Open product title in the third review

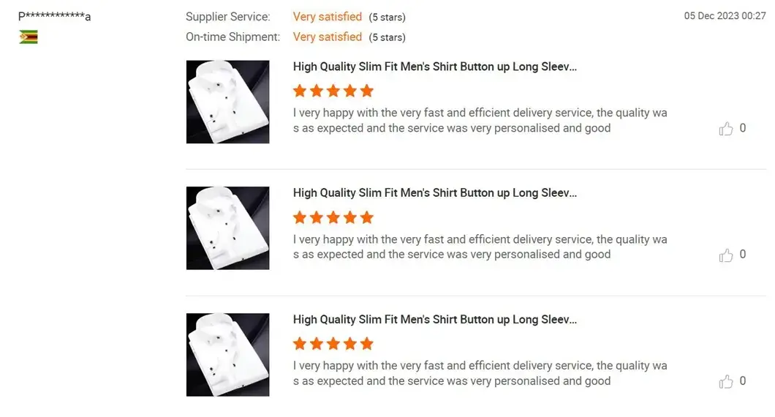(435, 320)
